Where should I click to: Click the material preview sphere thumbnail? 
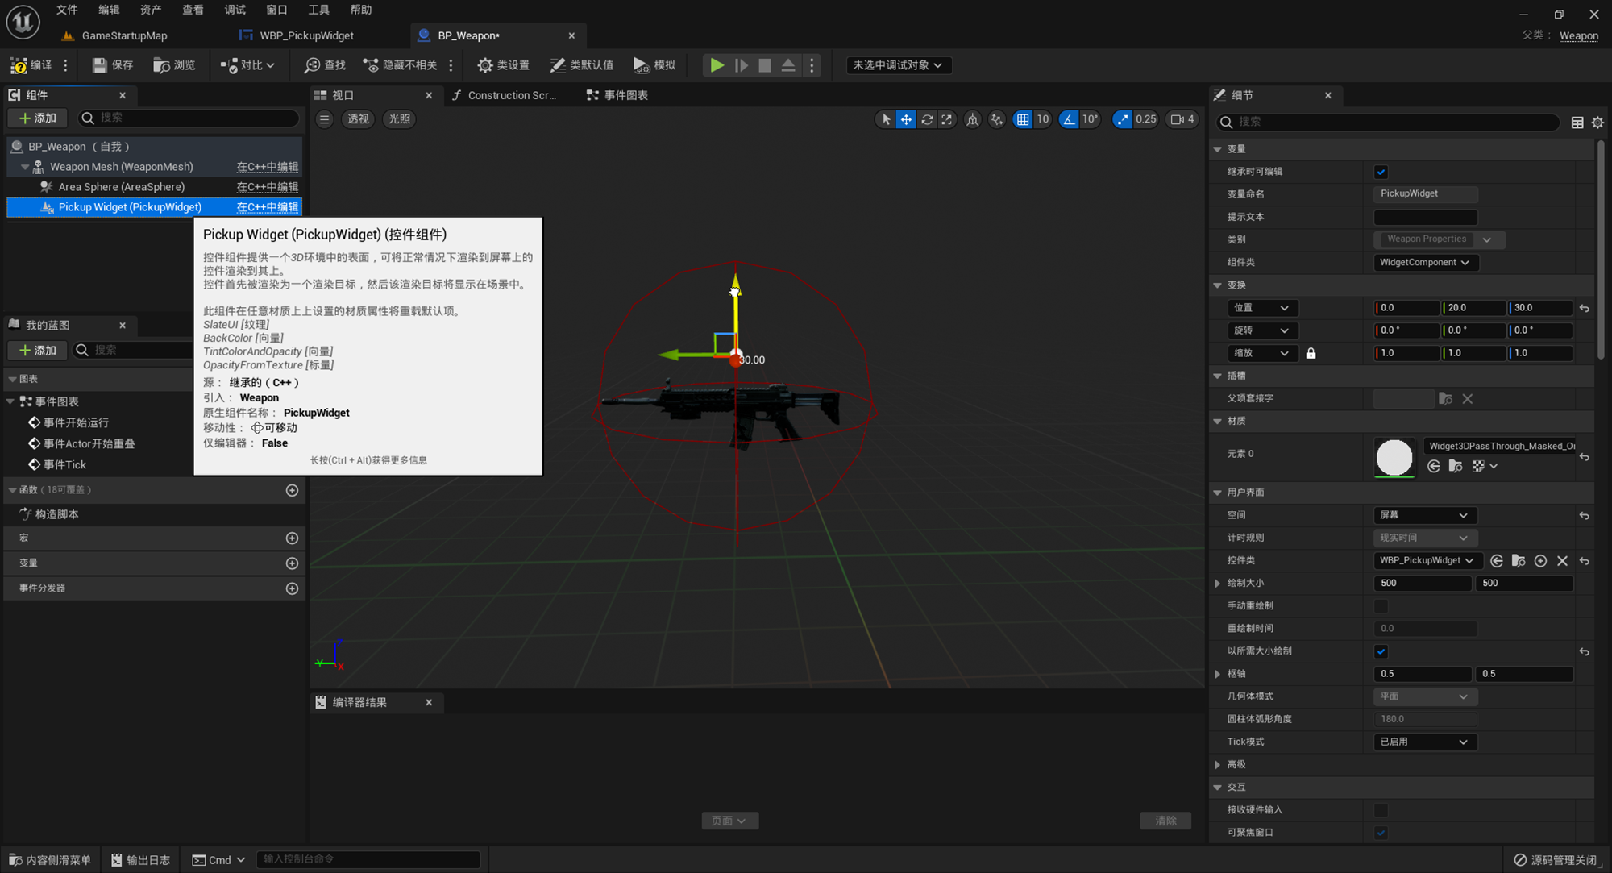1394,457
